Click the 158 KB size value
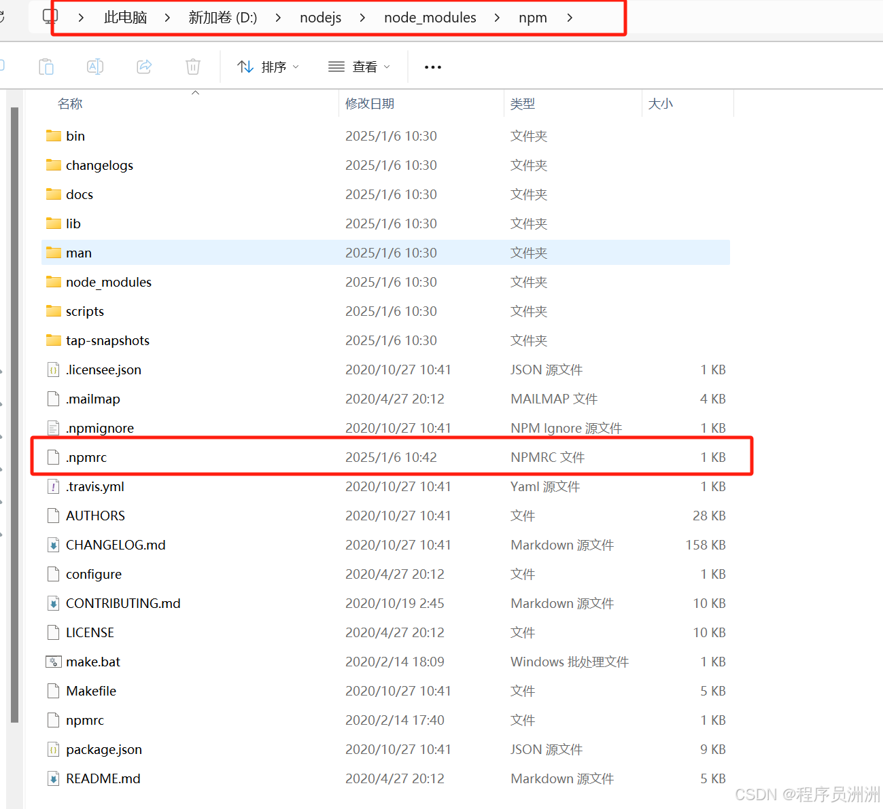Screen dimensions: 883x809 pyautogui.click(x=706, y=545)
